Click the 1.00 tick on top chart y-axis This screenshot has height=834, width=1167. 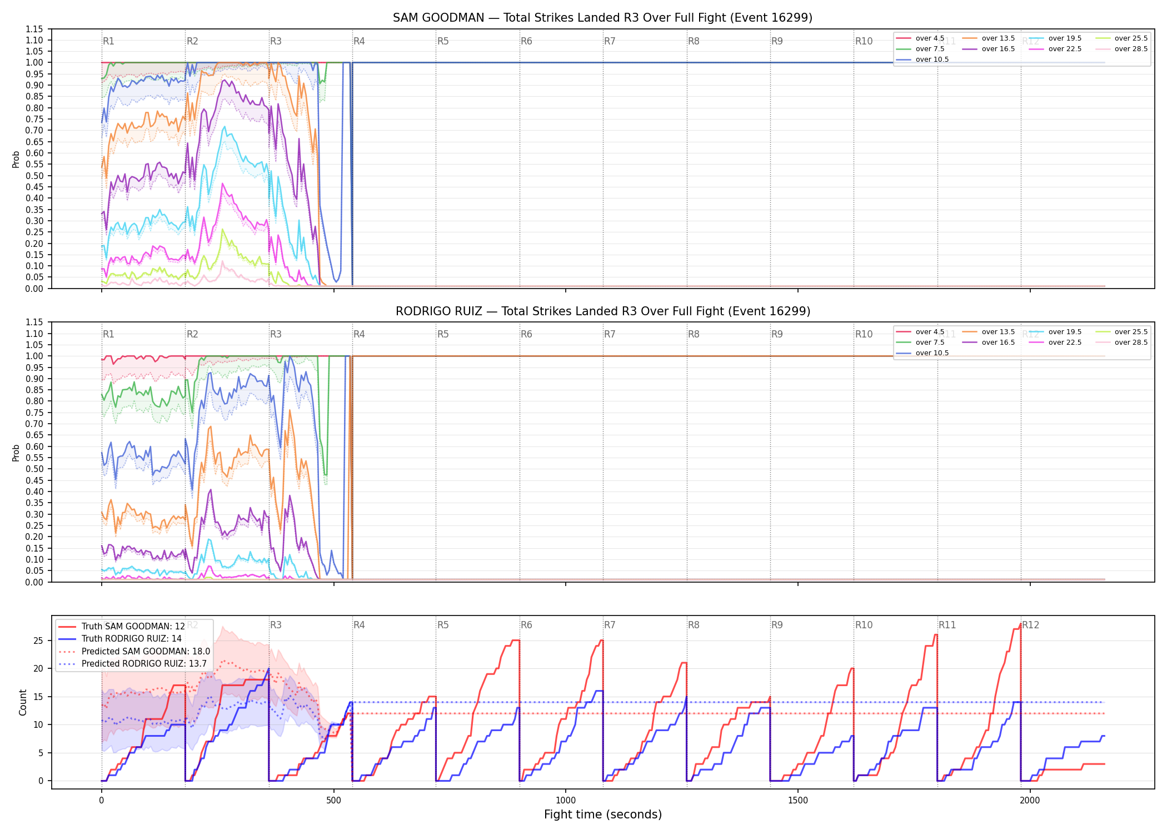[x=34, y=63]
